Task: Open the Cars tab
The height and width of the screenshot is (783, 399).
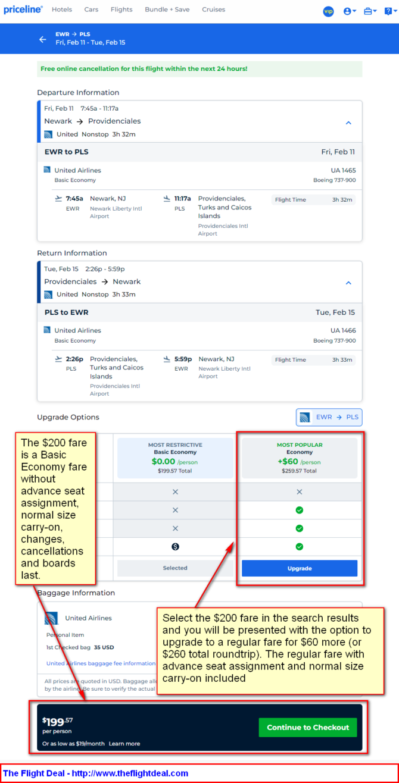Action: 91,10
